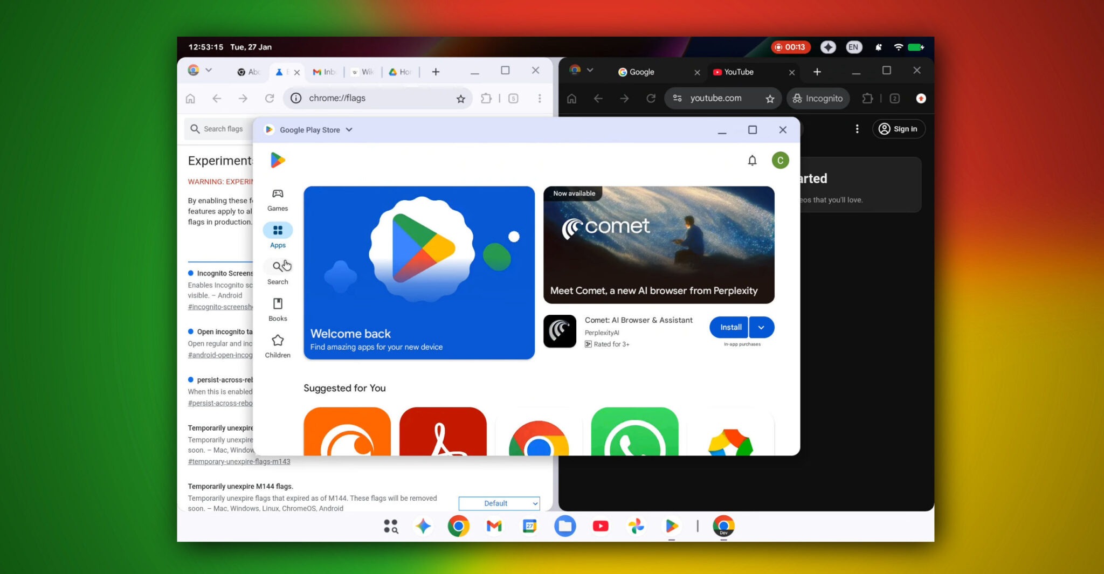This screenshot has height=574, width=1104.
Task: Click the app launcher icon on shelf
Action: pos(391,526)
